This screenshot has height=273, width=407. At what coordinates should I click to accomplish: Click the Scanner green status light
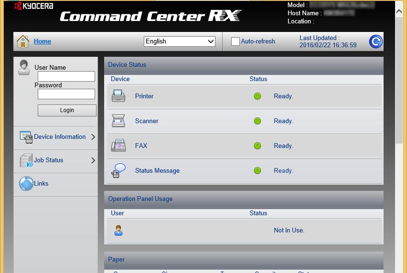(x=257, y=121)
